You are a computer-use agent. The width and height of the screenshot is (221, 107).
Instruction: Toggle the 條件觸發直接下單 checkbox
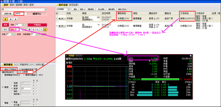[x=20, y=69]
